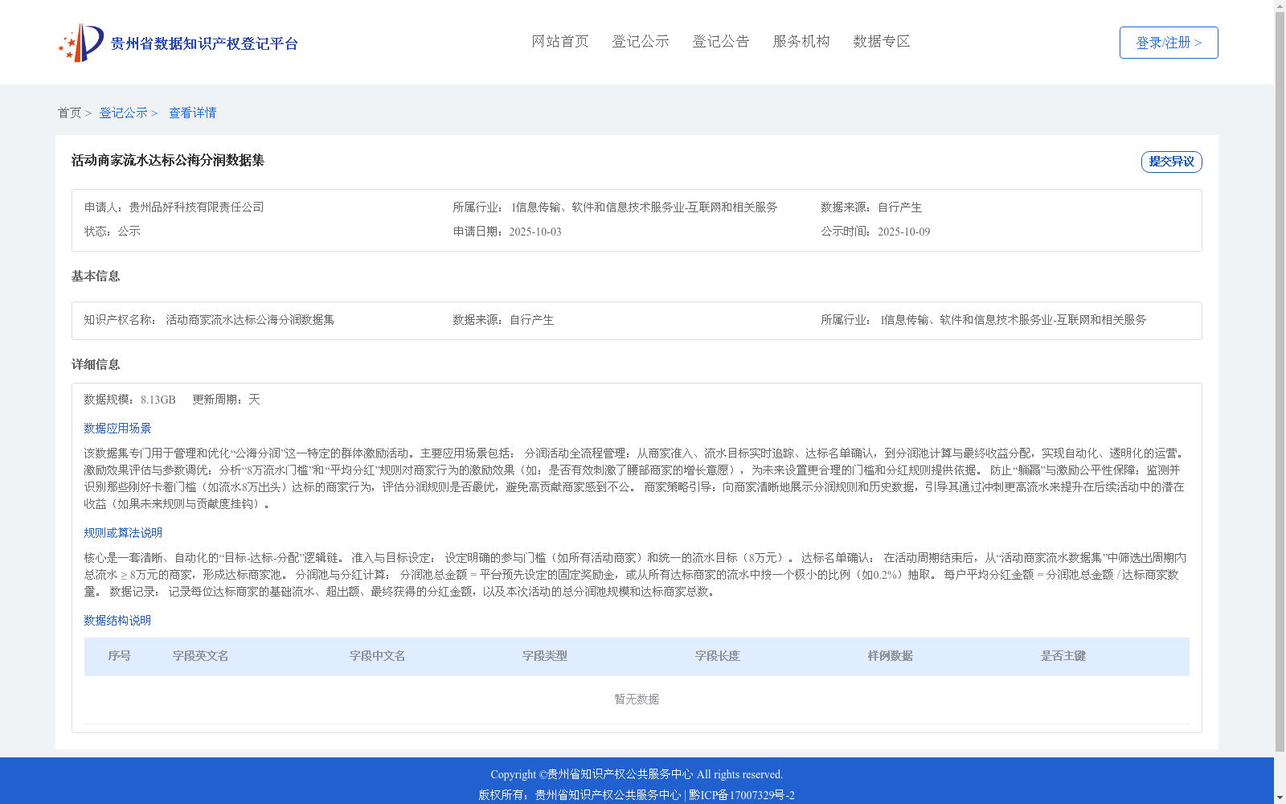
Task: Click 首页 breadcrumb link
Action: pyautogui.click(x=69, y=113)
